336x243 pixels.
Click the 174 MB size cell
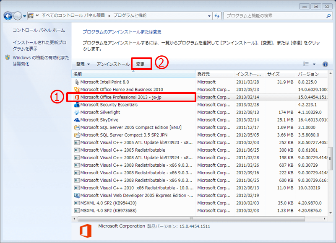(286, 112)
